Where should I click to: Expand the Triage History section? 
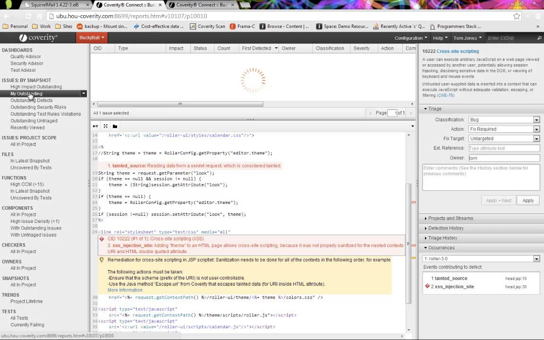coord(441,238)
